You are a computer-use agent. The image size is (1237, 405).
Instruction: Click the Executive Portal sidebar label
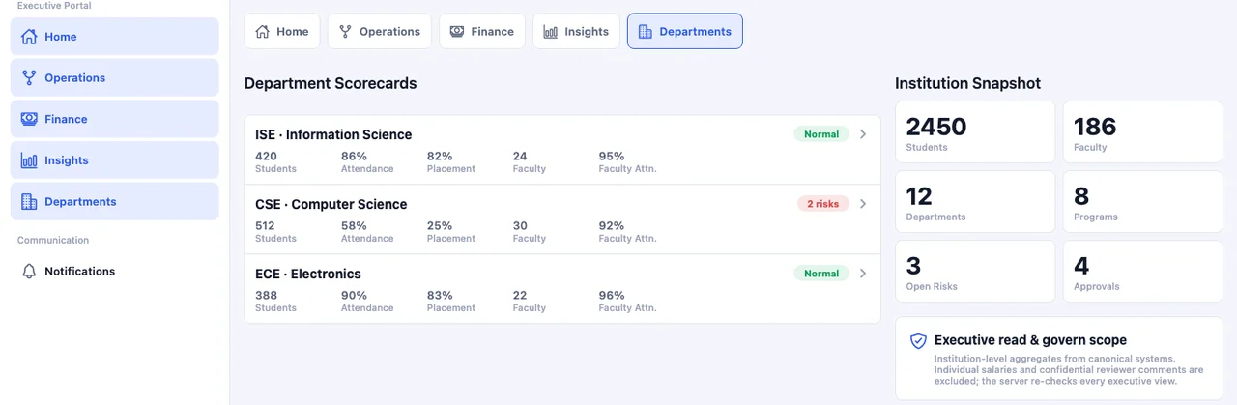point(55,6)
